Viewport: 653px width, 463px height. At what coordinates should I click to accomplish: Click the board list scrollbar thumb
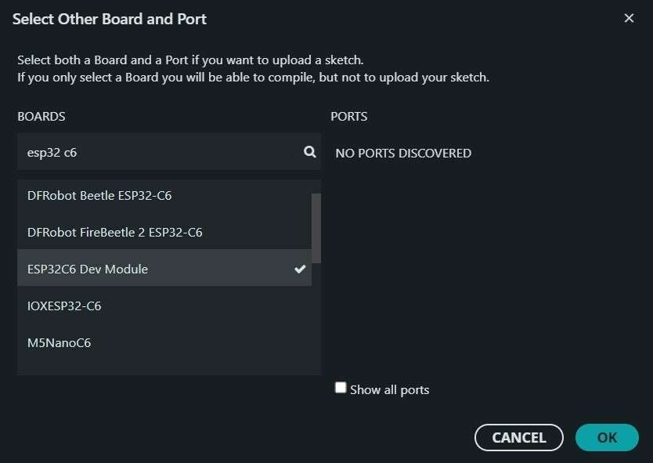(x=316, y=227)
